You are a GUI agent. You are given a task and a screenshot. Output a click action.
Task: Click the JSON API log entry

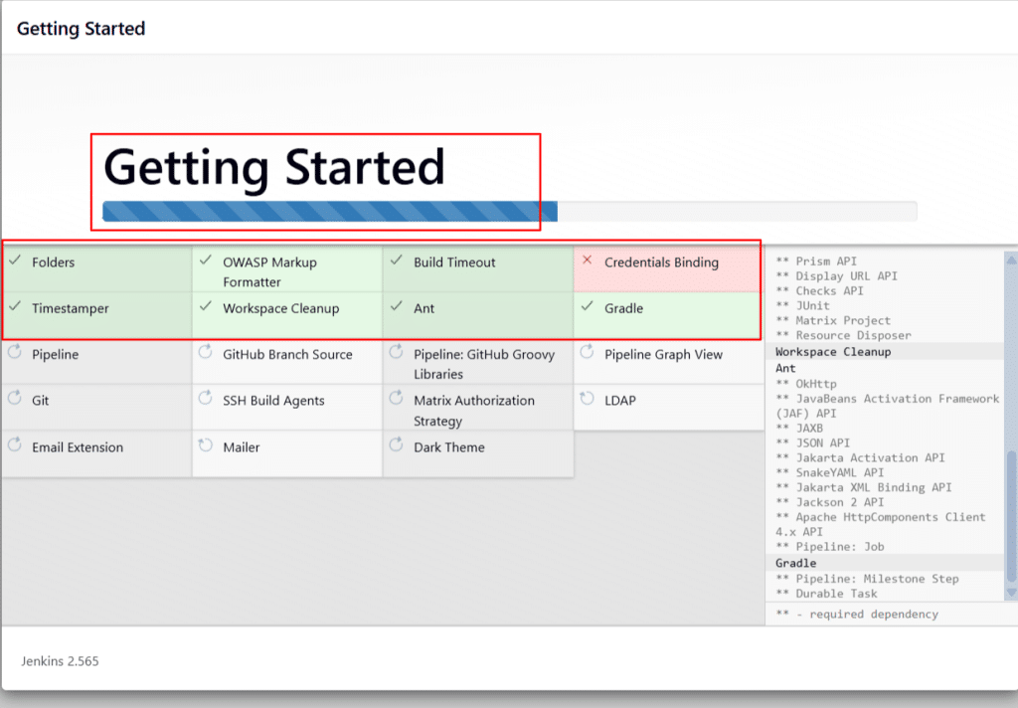point(813,442)
